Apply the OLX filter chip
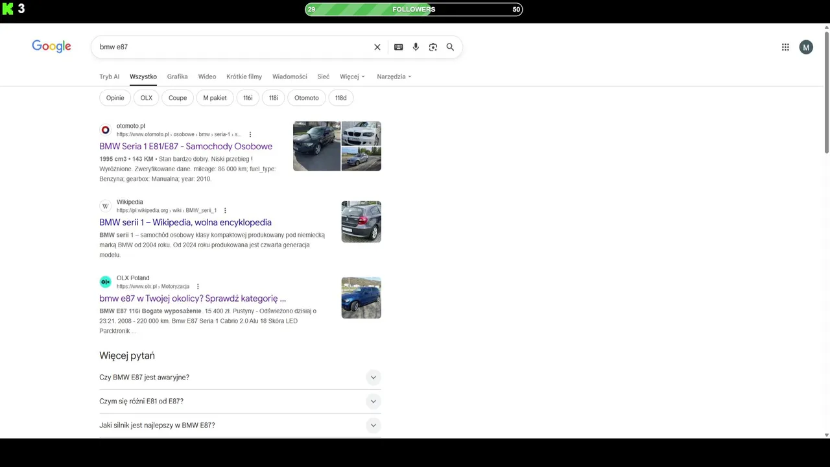 pos(147,98)
